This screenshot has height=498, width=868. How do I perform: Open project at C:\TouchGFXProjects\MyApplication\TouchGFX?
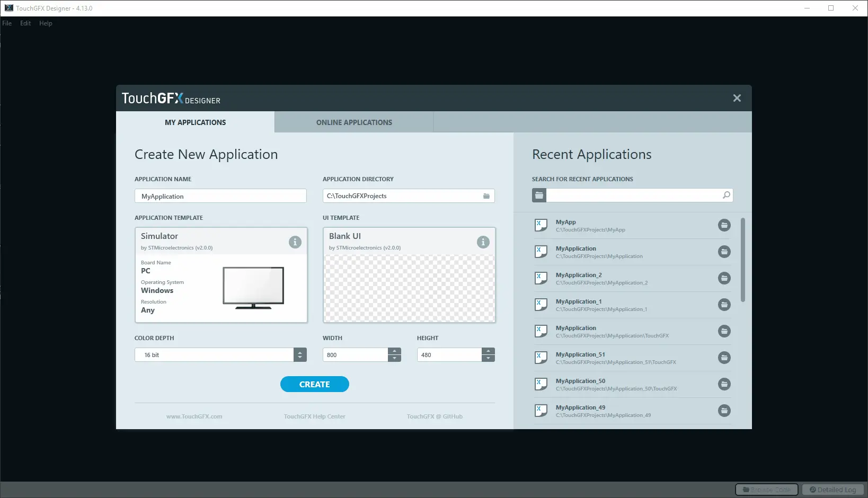(632, 331)
